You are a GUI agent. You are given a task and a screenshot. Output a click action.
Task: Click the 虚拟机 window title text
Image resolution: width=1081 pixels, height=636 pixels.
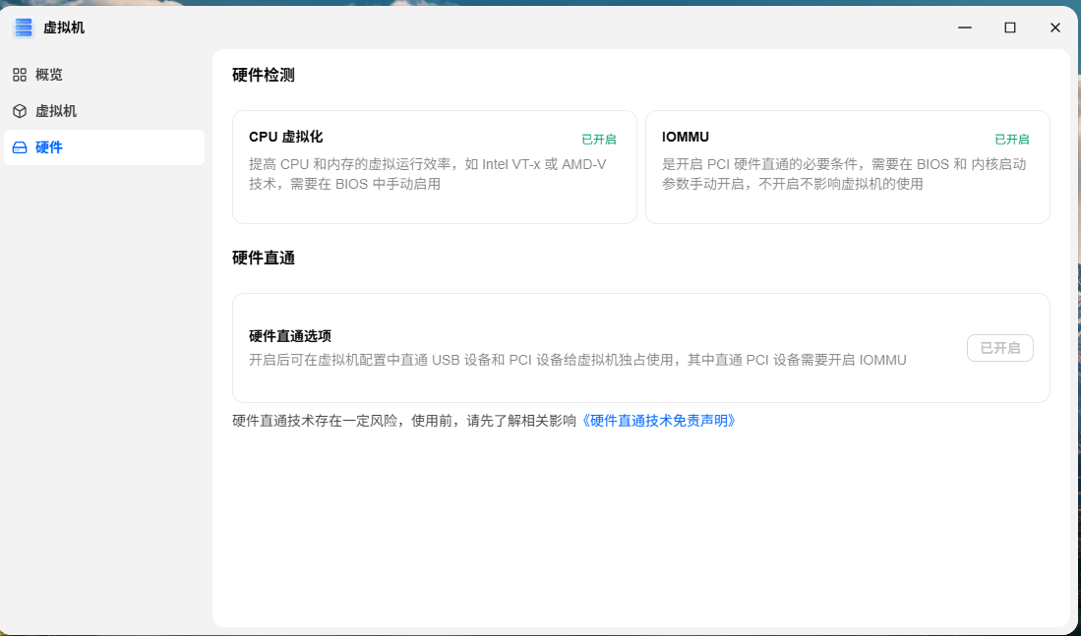tap(64, 29)
